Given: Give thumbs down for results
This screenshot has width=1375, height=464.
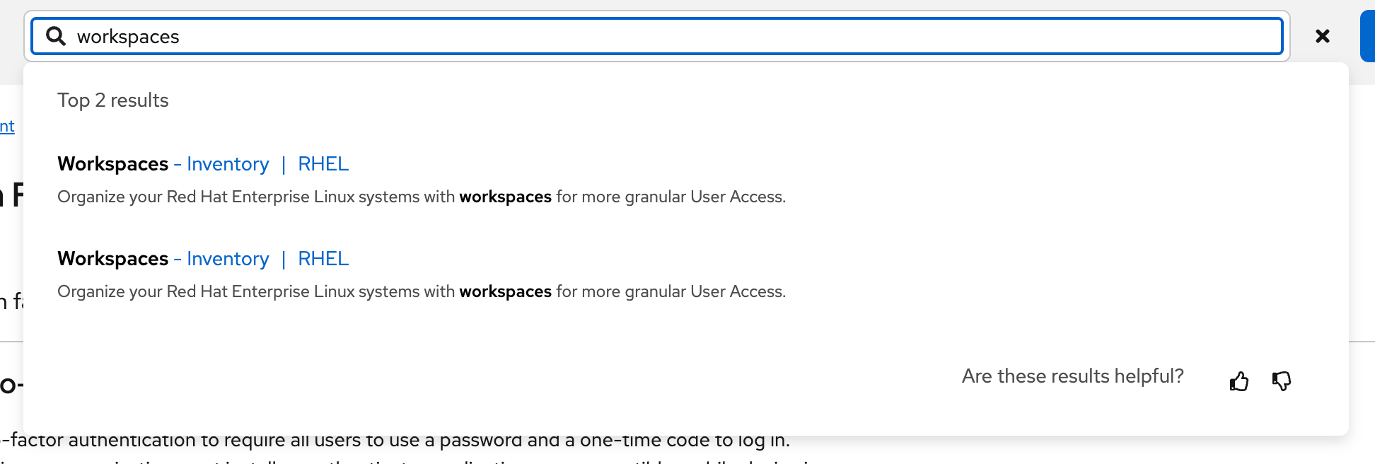Looking at the screenshot, I should [x=1282, y=382].
